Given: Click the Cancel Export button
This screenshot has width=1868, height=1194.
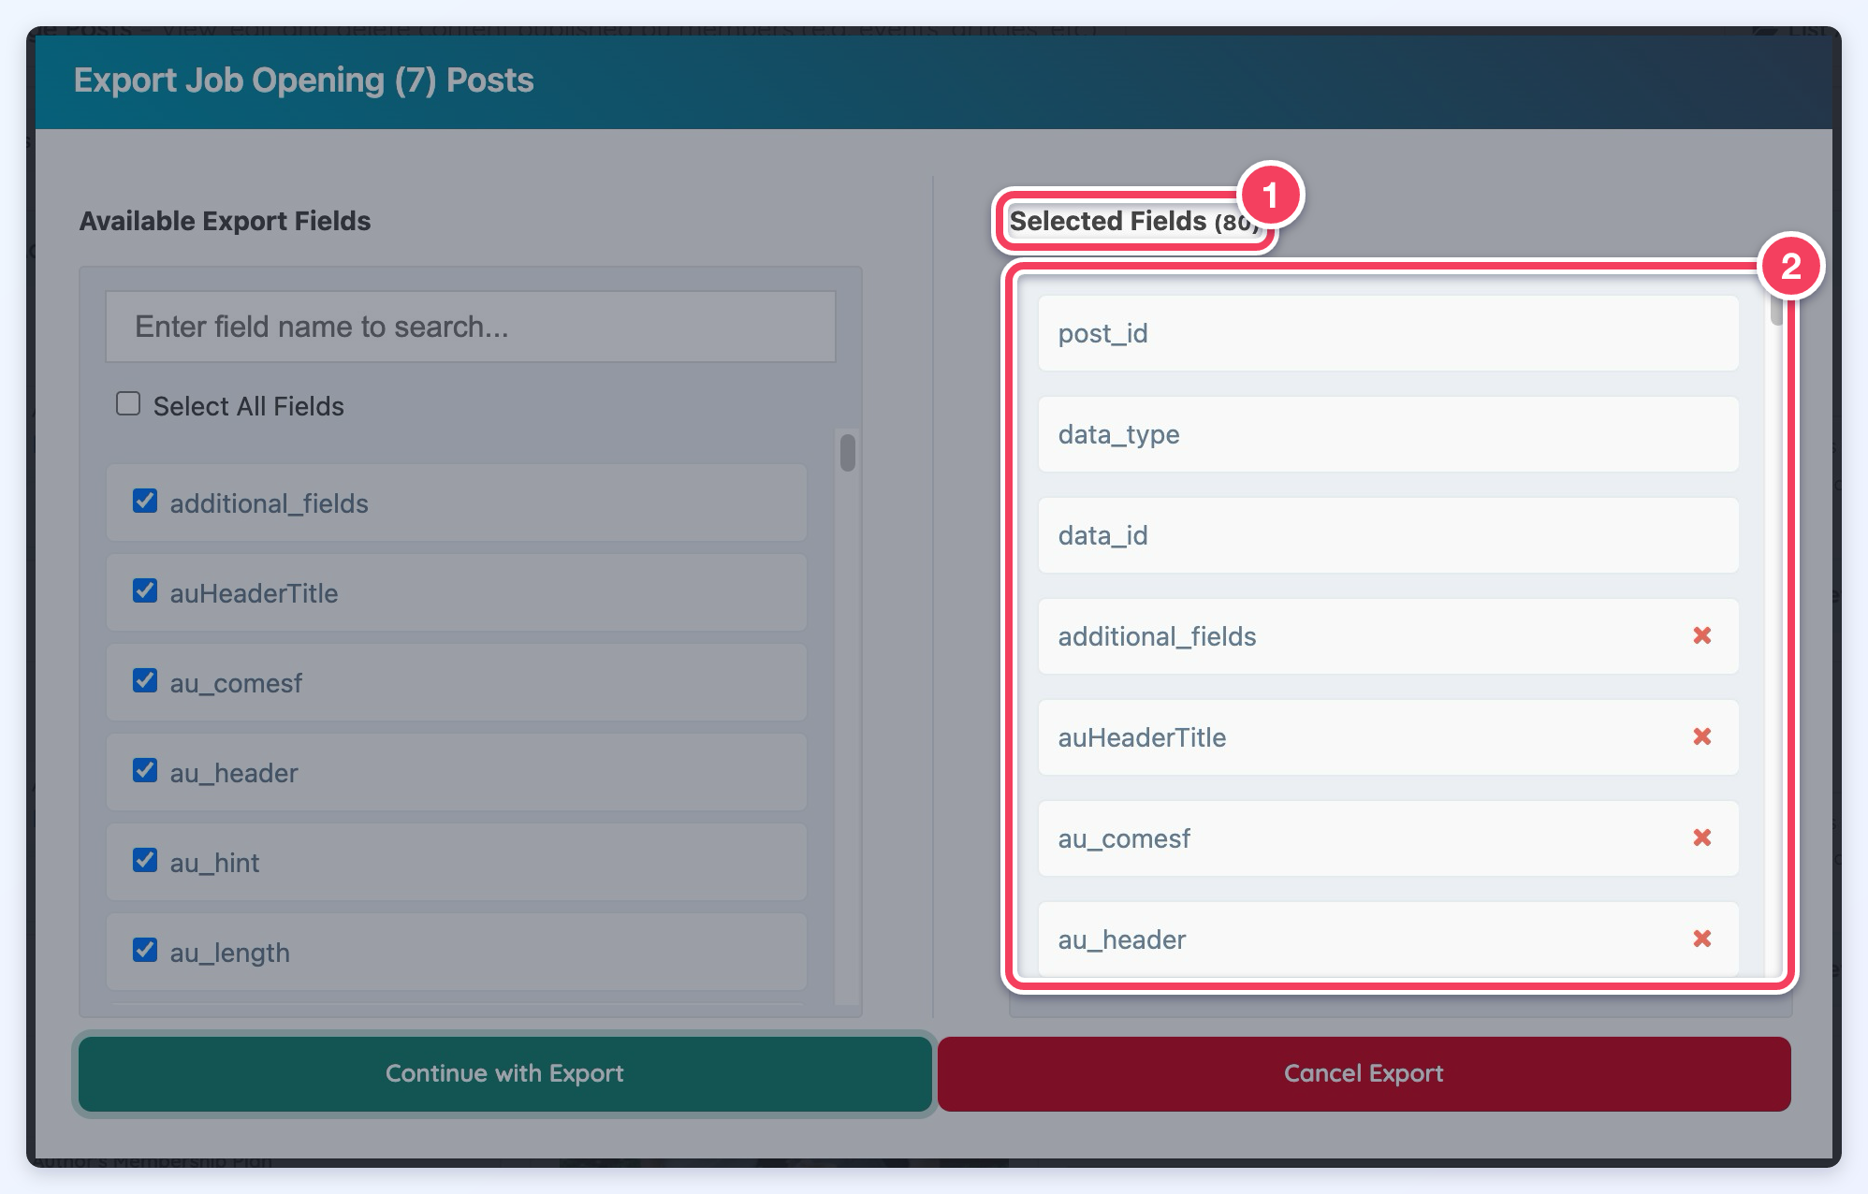Looking at the screenshot, I should coord(1364,1073).
